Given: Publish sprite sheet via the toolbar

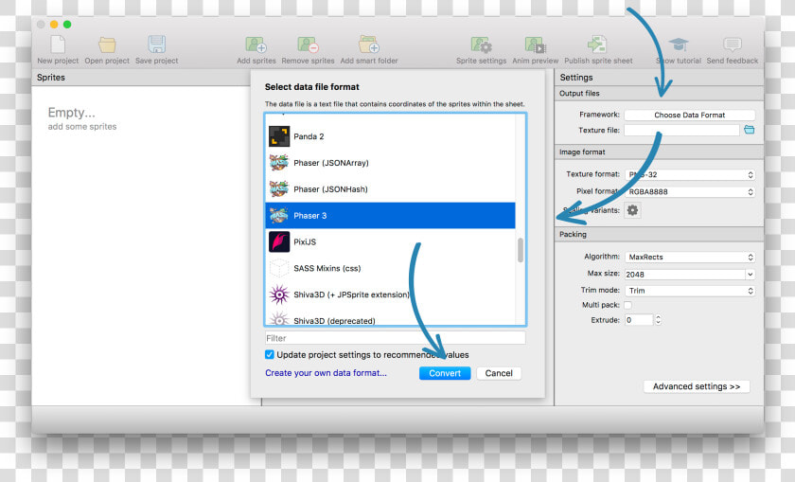Looking at the screenshot, I should 598,50.
